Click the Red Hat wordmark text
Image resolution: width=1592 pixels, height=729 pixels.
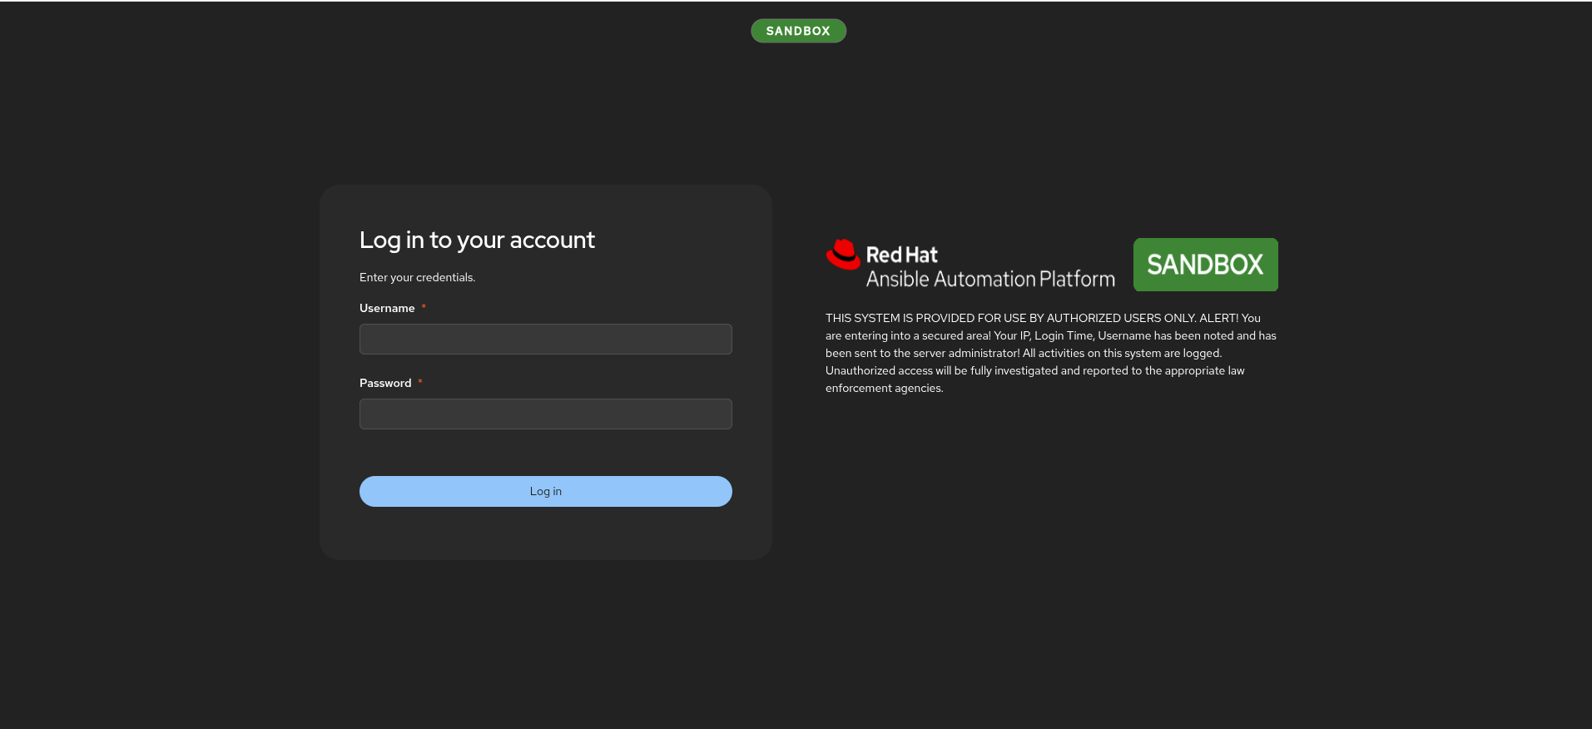tap(902, 255)
